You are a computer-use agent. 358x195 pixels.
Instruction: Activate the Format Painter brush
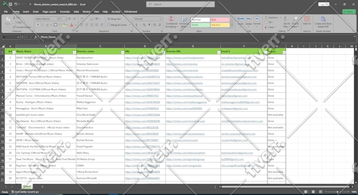coord(14,27)
